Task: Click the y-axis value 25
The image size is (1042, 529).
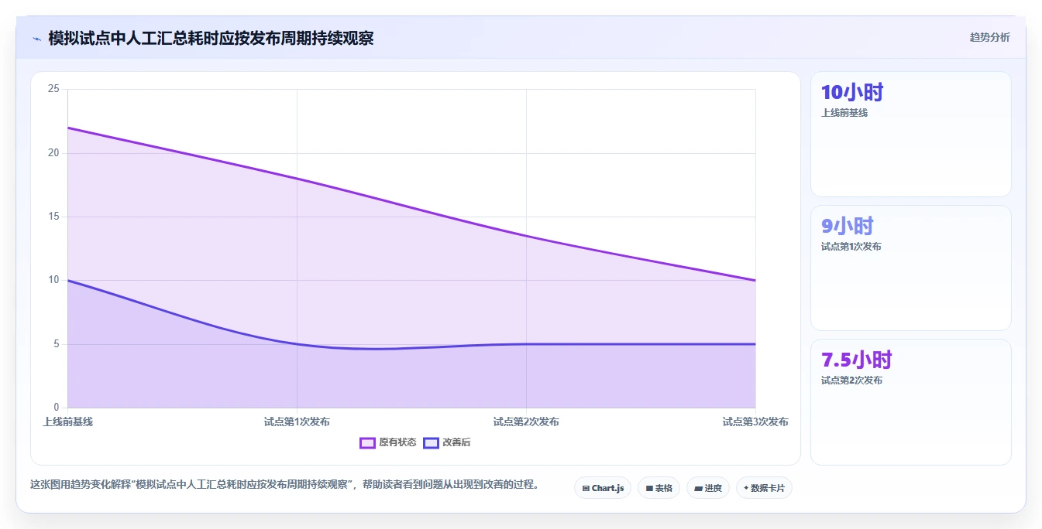Action: pos(53,89)
